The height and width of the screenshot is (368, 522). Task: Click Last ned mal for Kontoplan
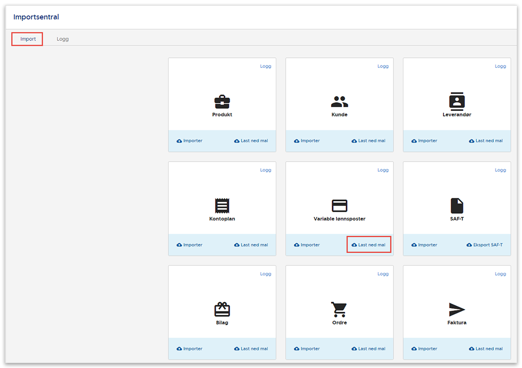click(251, 245)
